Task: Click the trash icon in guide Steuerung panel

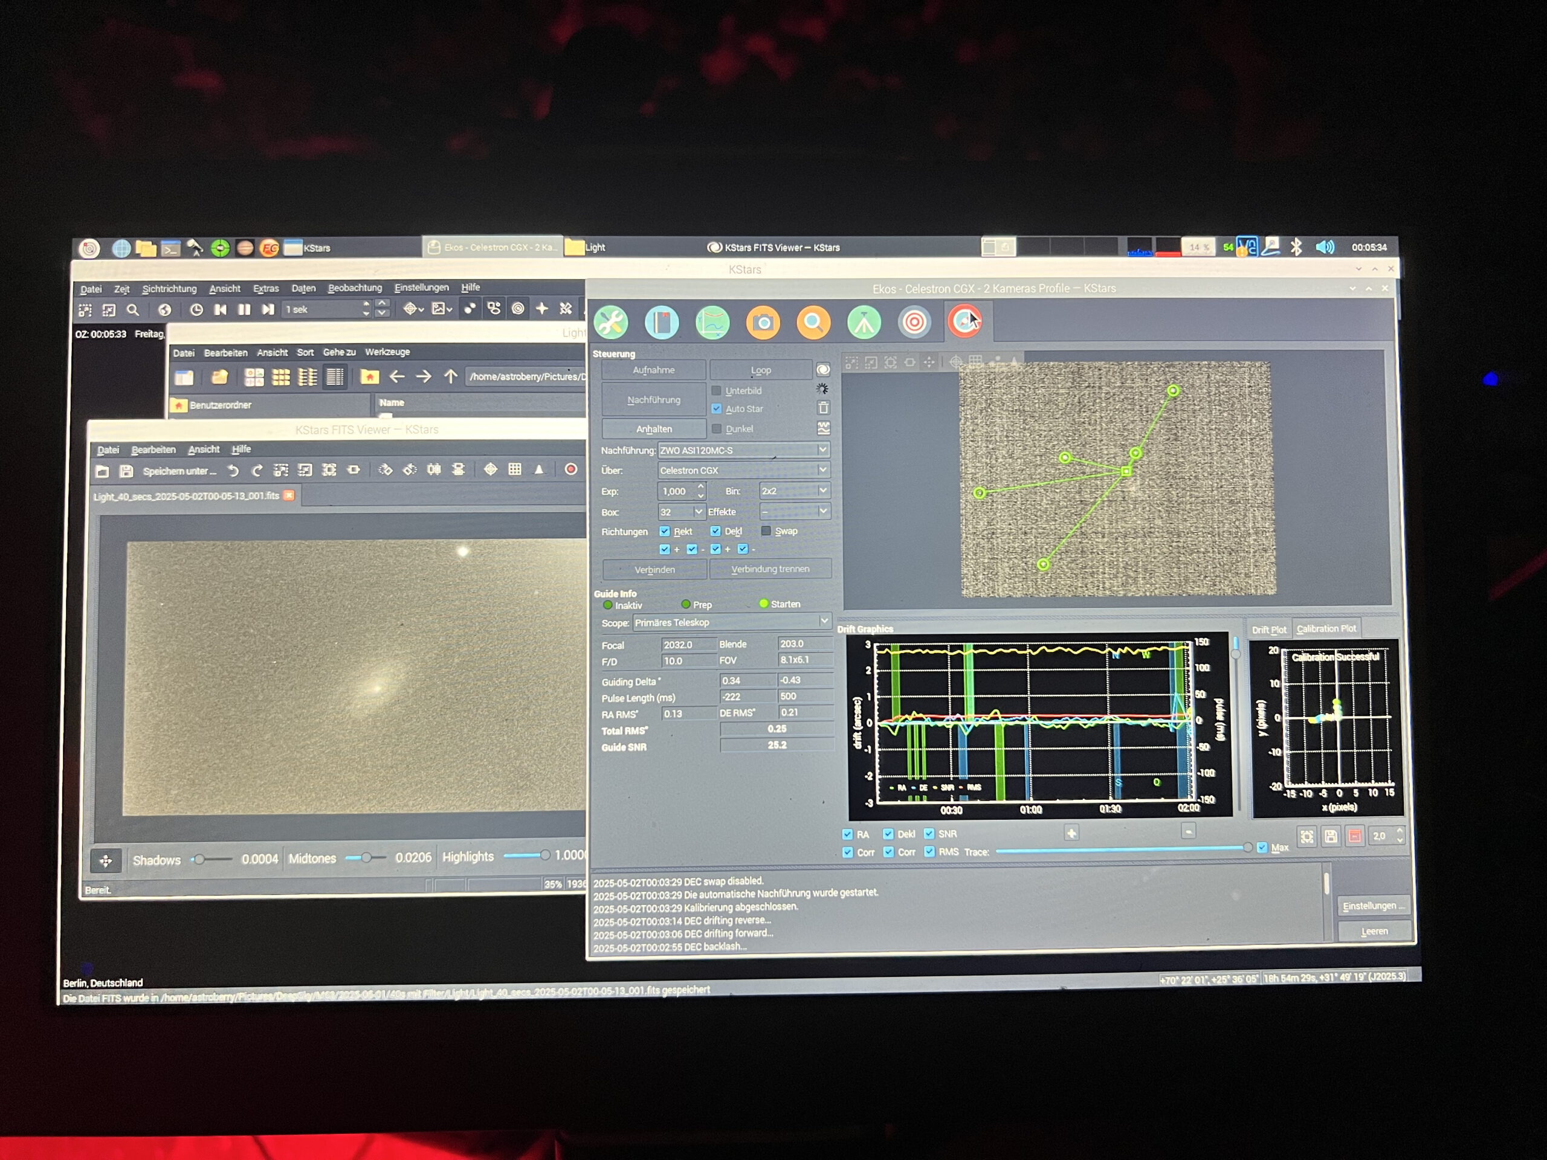Action: tap(823, 408)
